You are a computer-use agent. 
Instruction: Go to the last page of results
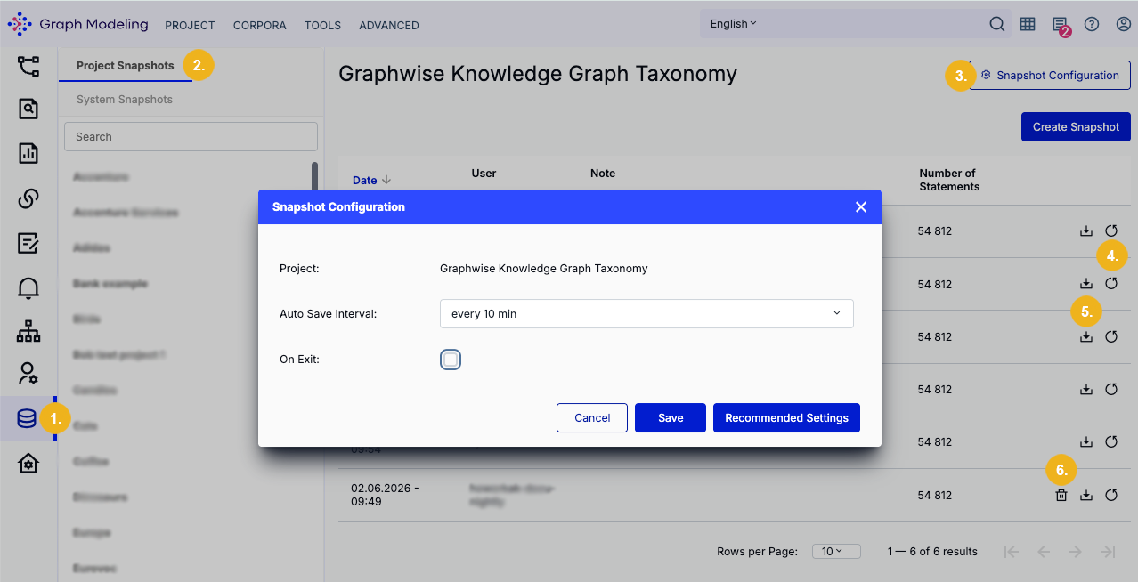pos(1108,552)
